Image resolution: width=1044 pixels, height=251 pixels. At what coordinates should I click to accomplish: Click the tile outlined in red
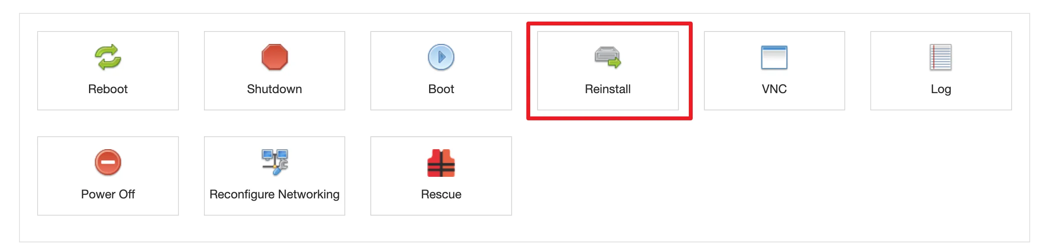click(607, 70)
